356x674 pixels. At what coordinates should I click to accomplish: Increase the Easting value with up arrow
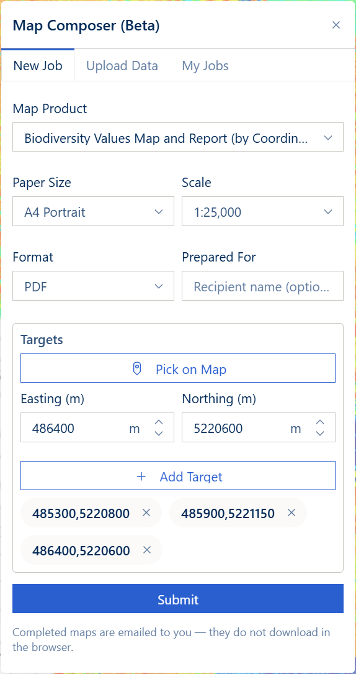[x=159, y=422]
